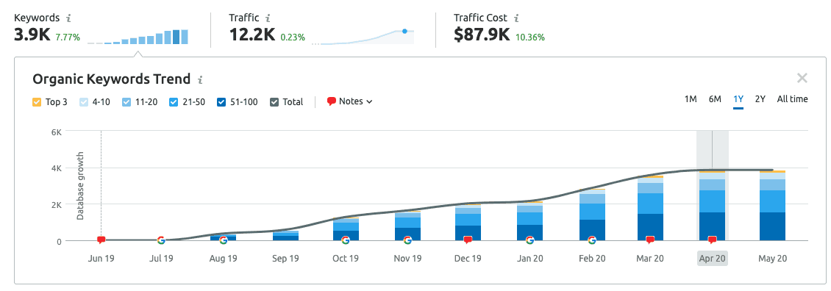Open the red note marker at Mar 20
Viewport: 831px width, 291px height.
coord(650,240)
